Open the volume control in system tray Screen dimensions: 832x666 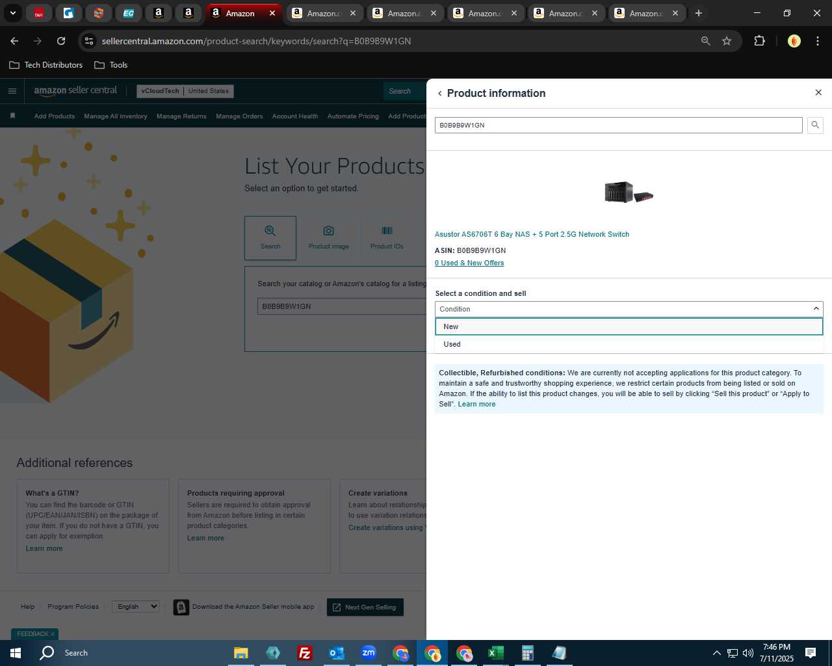(748, 653)
